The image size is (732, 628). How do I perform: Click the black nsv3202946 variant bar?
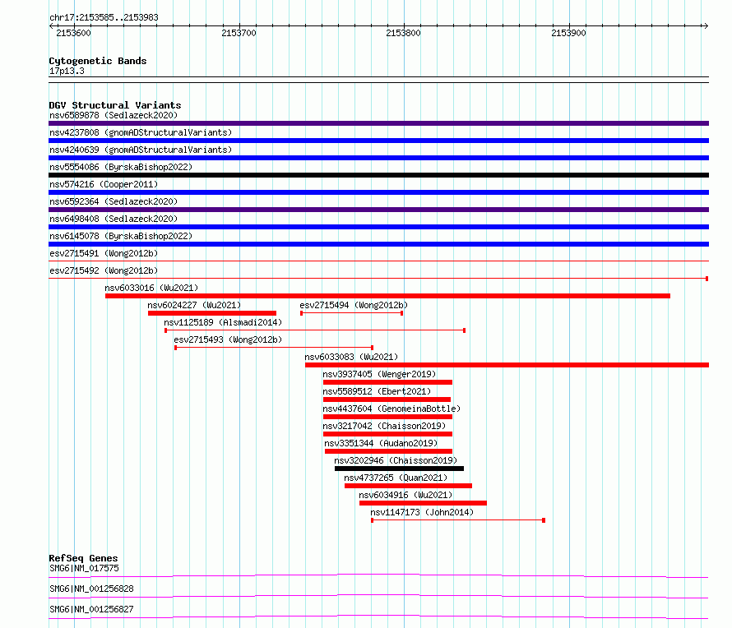pyautogui.click(x=399, y=469)
